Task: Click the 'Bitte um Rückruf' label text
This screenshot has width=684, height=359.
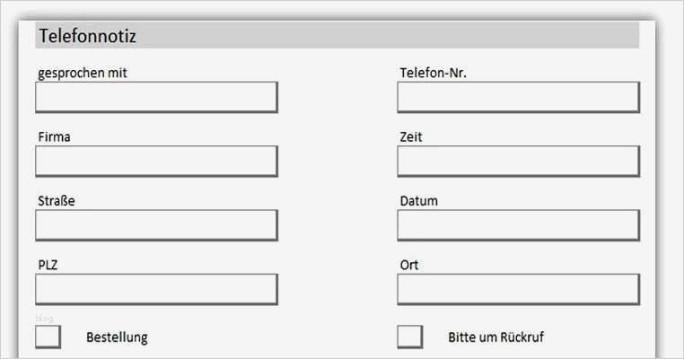Action: click(x=495, y=337)
